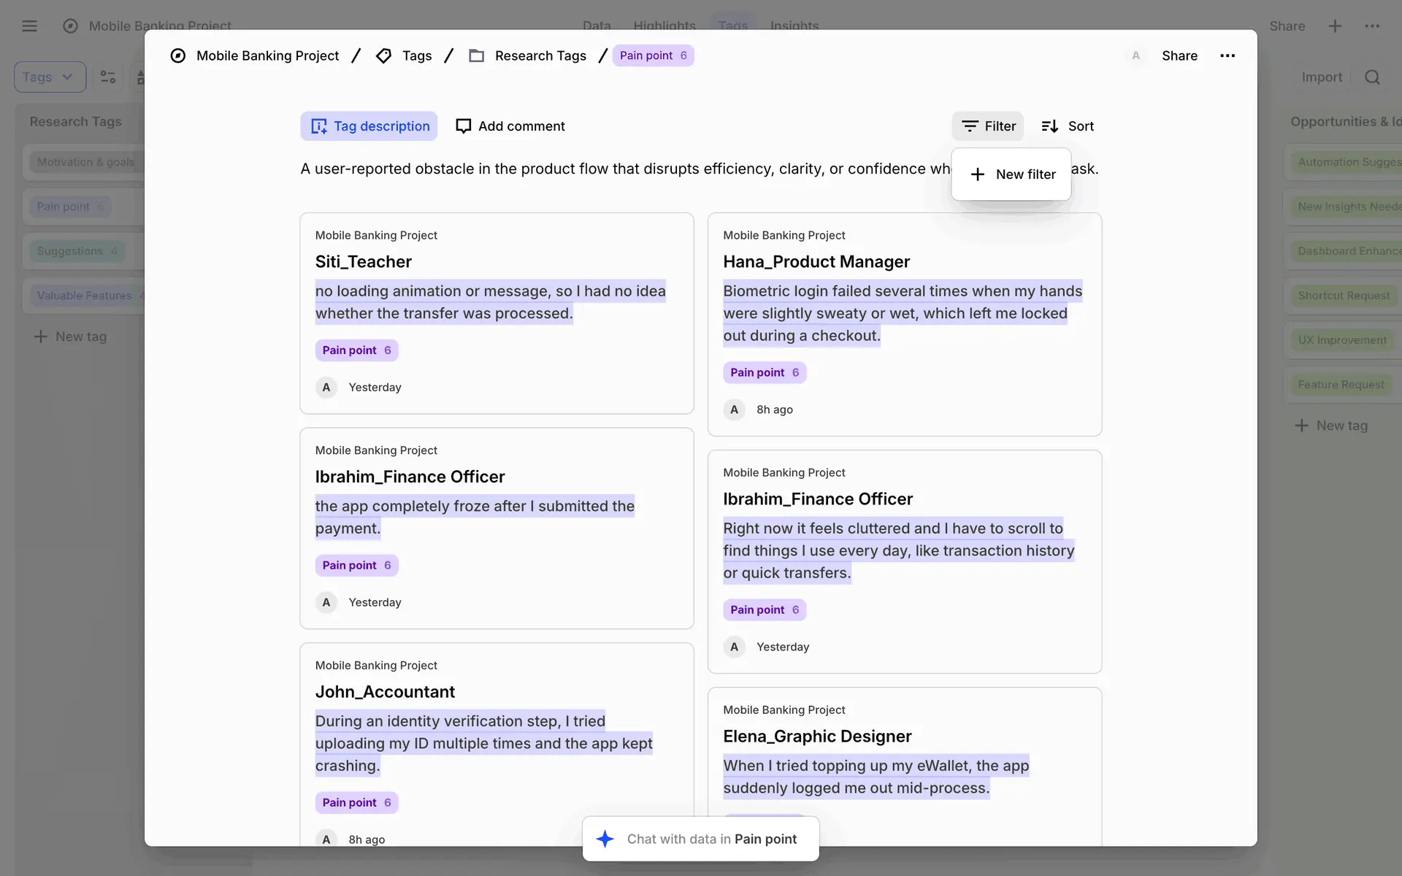Open the Siti_Teacher highlight card
Image resolution: width=1402 pixels, height=876 pixels.
coord(497,313)
